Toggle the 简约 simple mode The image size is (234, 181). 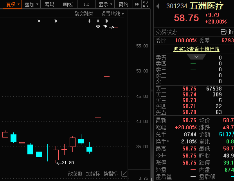[123, 4]
